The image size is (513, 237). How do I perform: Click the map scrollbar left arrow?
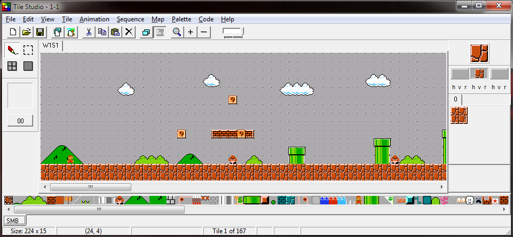point(45,187)
